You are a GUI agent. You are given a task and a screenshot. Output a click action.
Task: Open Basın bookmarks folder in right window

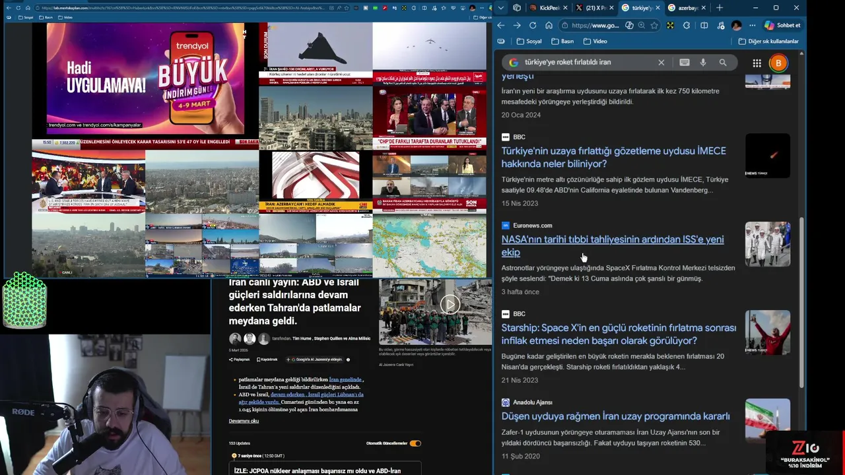(x=562, y=41)
